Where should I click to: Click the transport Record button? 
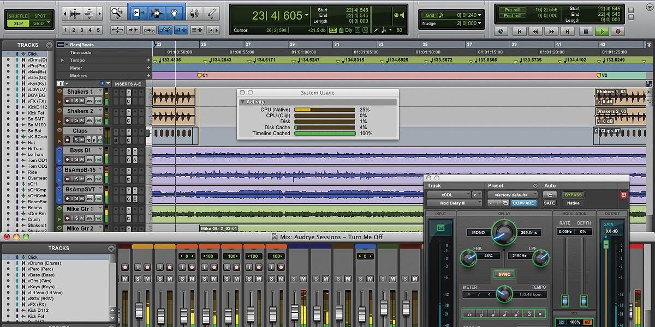point(618,32)
